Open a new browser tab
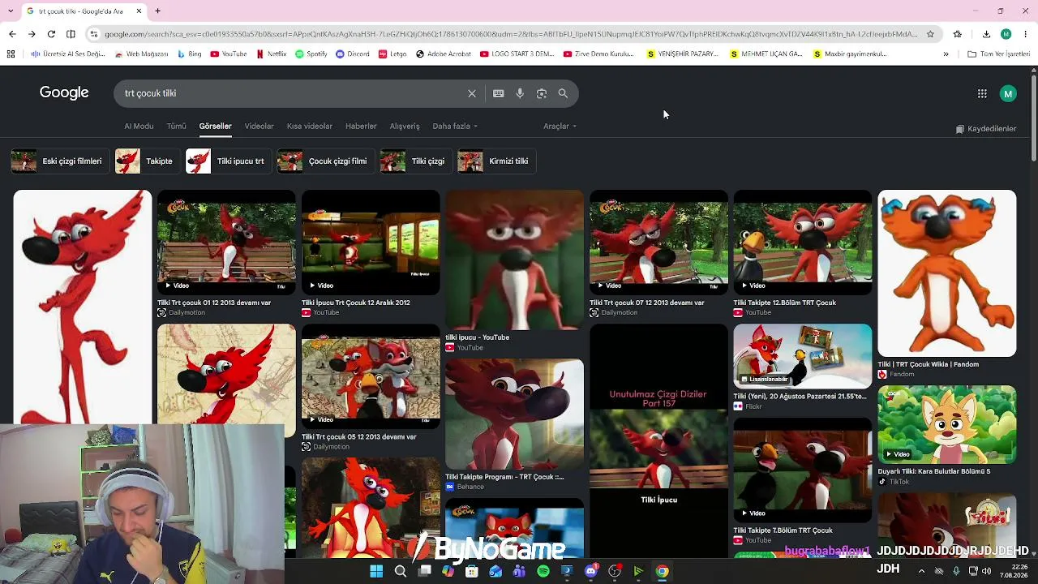The height and width of the screenshot is (584, 1038). [x=157, y=11]
